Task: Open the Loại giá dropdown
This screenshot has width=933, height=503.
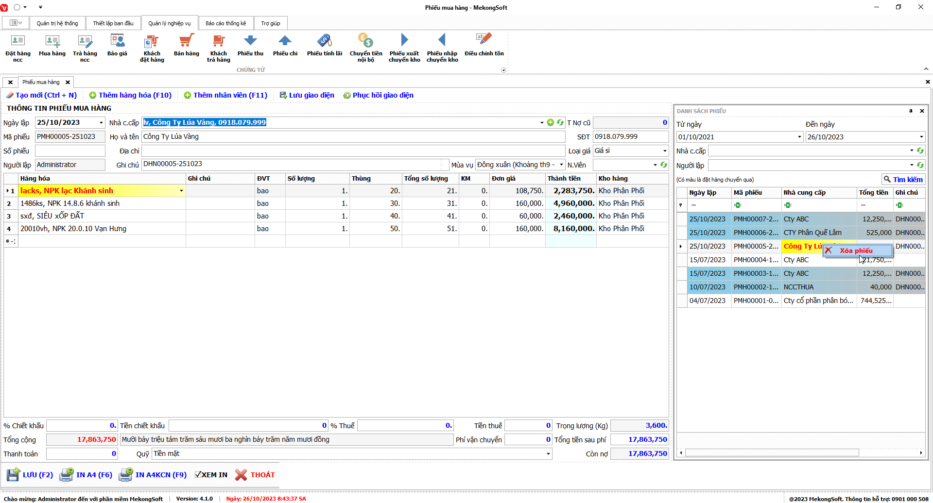Action: [665, 151]
